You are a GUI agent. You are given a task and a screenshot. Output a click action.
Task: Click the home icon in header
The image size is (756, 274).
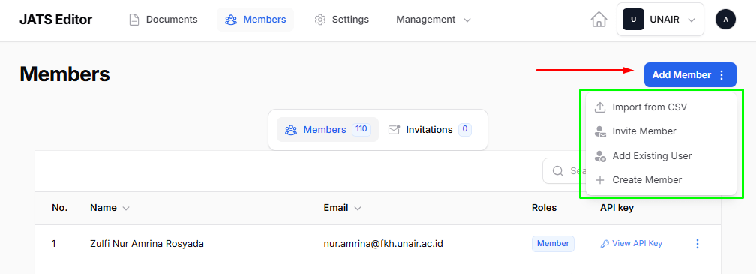point(598,20)
